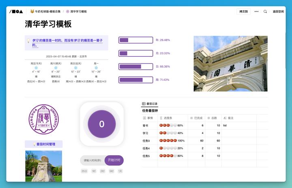This screenshot has width=292, height=188.
Task: Click the 番茄时间管理 callout
Action: point(44,144)
